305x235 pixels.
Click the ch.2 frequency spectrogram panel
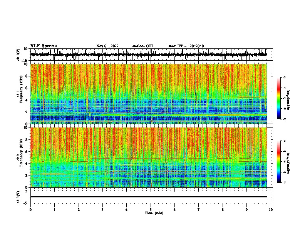click(149, 157)
